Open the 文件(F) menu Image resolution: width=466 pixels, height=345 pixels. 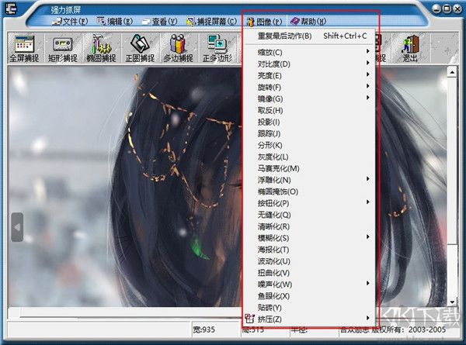[x=70, y=22]
